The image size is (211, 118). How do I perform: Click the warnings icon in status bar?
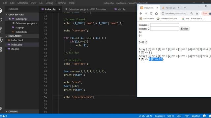pos(4,116)
